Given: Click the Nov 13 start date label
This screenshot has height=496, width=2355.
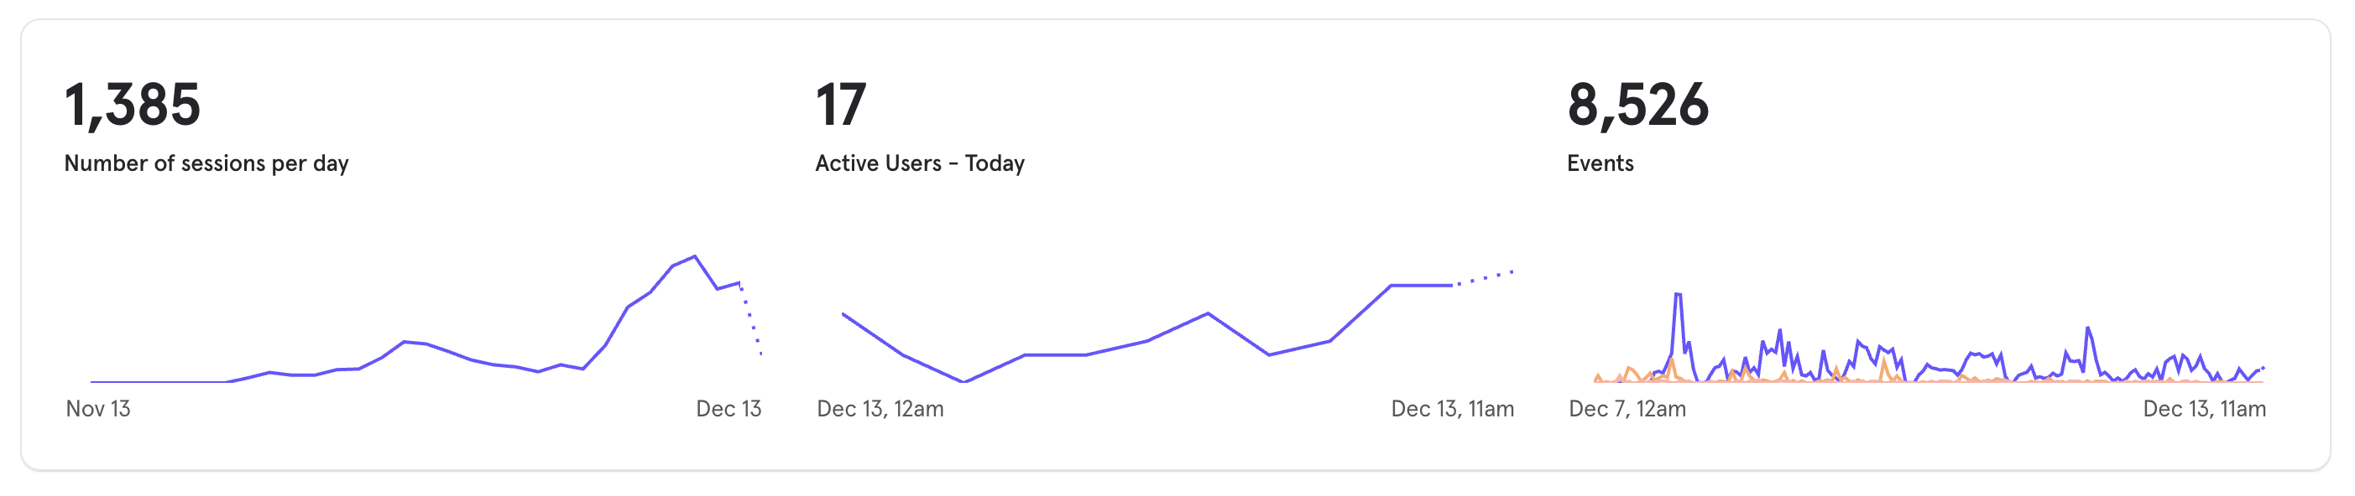Looking at the screenshot, I should click(x=98, y=409).
